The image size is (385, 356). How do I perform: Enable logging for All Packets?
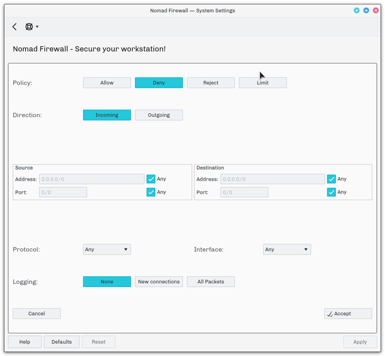(211, 282)
